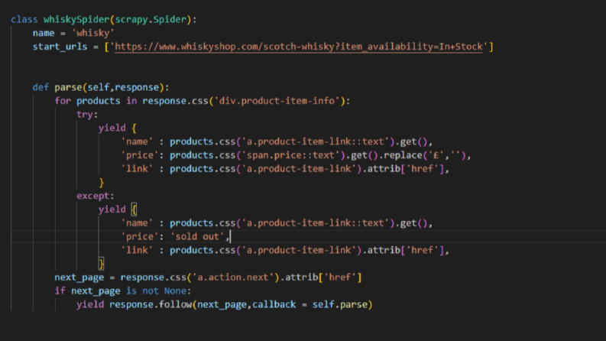Image resolution: width=606 pixels, height=341 pixels.
Task: Click the replace method call
Action: click(403, 155)
